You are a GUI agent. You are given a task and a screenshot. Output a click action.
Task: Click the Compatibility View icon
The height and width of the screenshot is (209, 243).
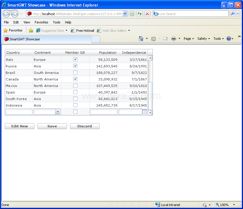(132, 14)
